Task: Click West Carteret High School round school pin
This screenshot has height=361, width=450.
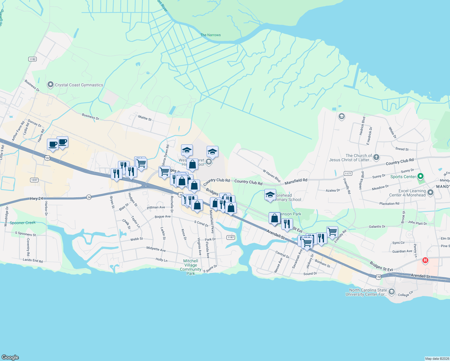Action: [x=209, y=162]
